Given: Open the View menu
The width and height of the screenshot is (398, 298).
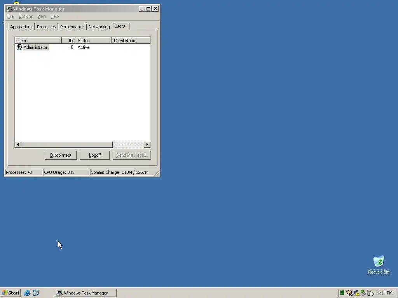Looking at the screenshot, I should click(x=42, y=16).
